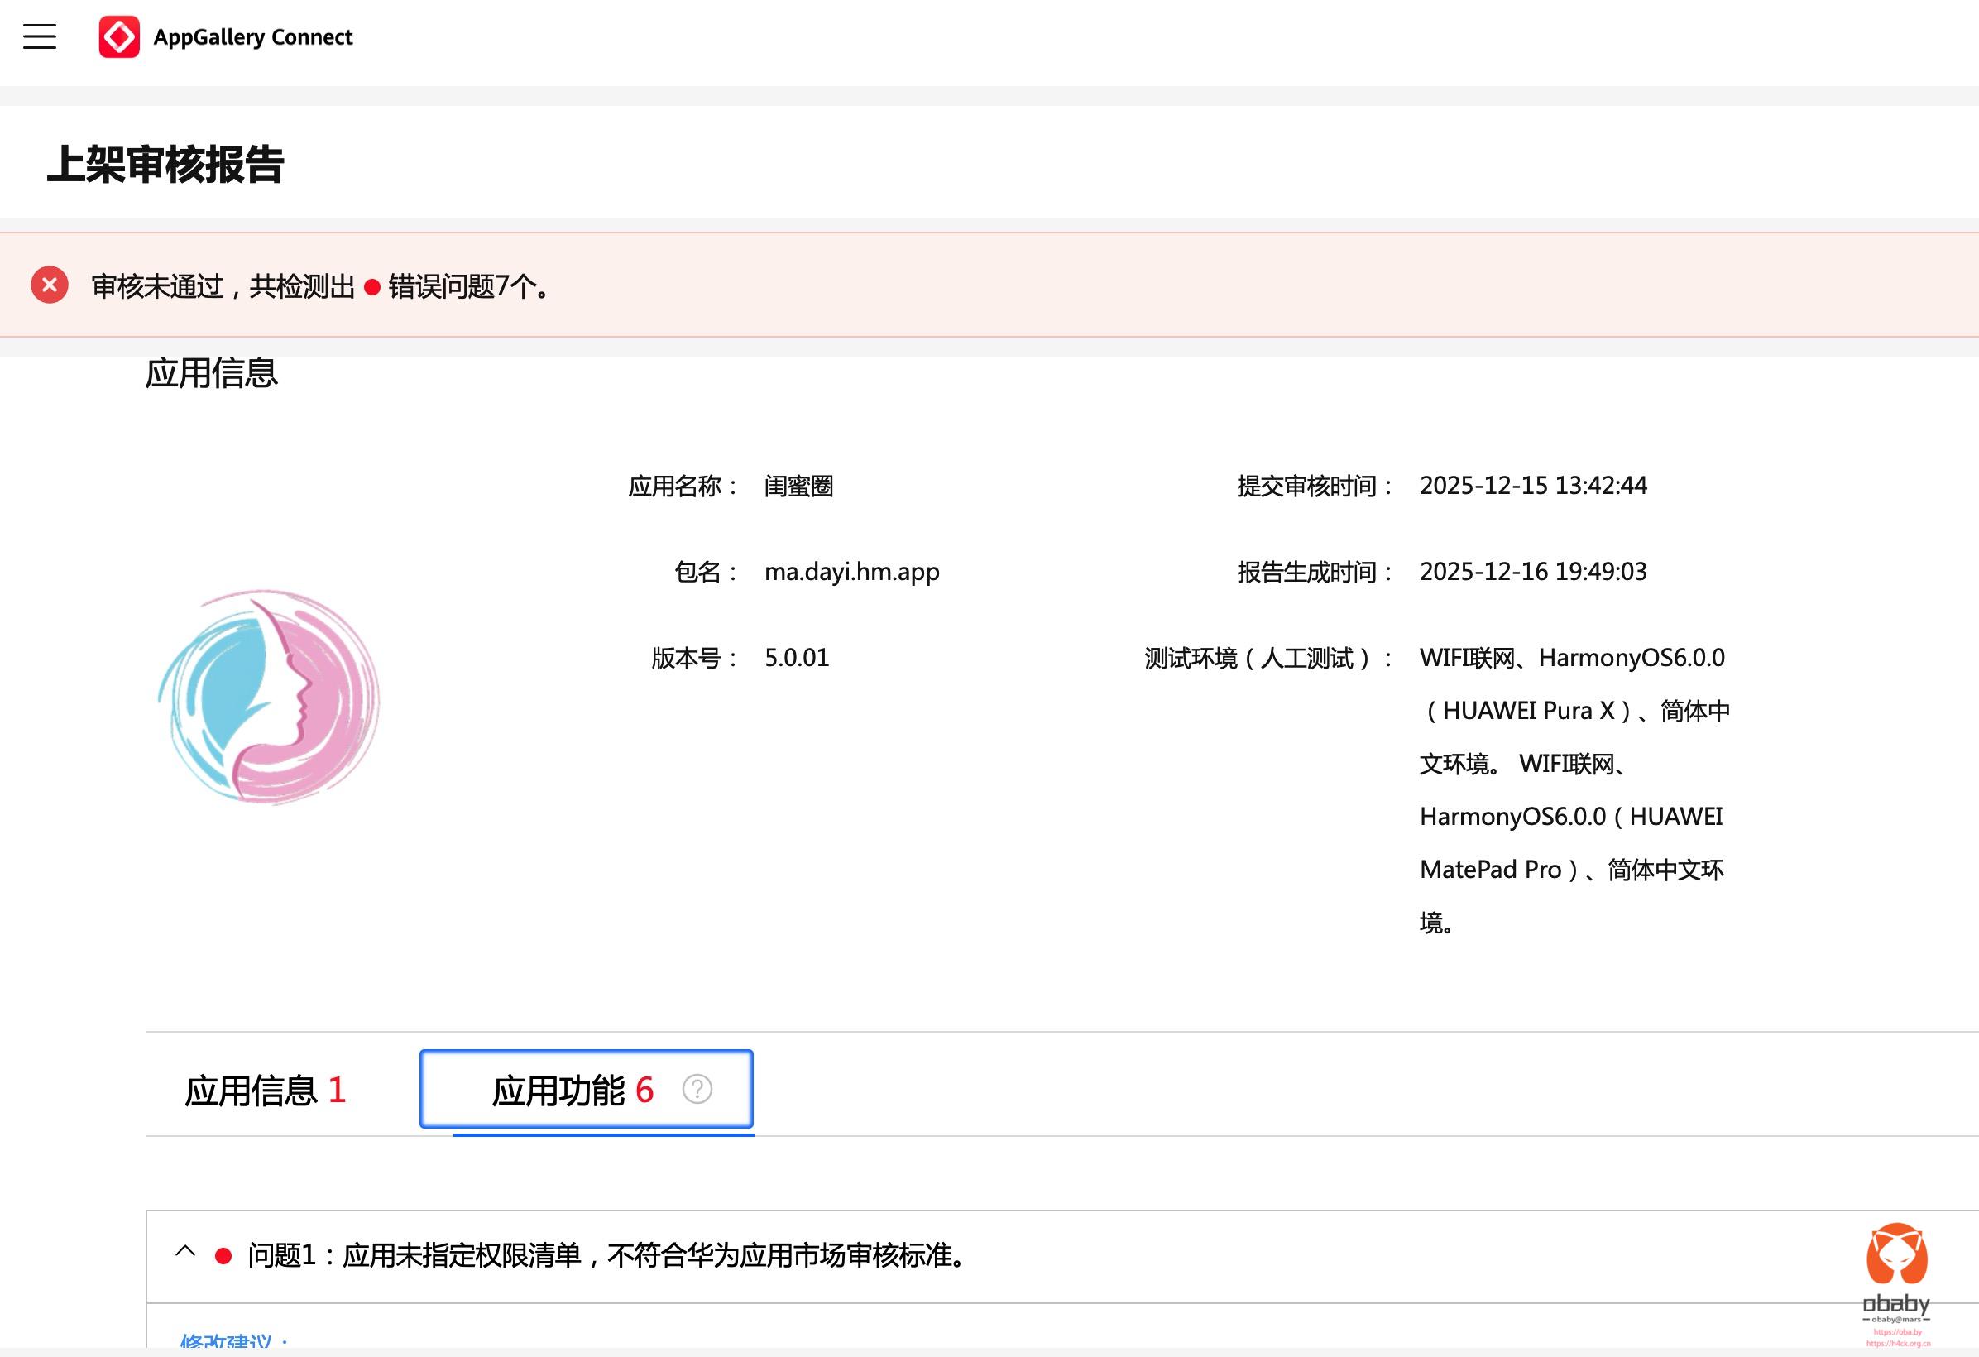1979x1357 pixels.
Task: Open the https://oba.by watermark link
Action: (x=1897, y=1331)
